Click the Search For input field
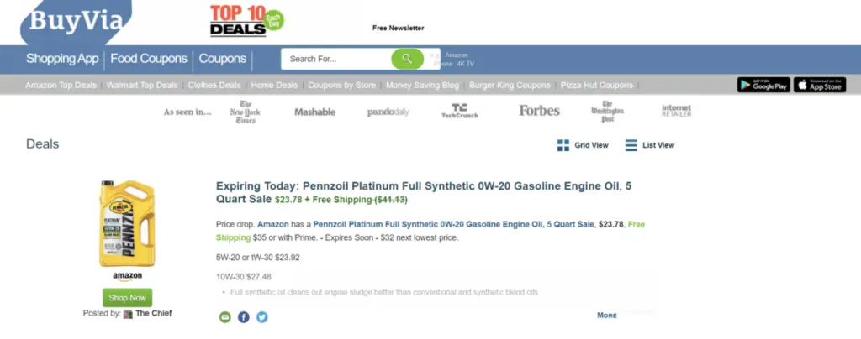The height and width of the screenshot is (339, 861). 336,59
